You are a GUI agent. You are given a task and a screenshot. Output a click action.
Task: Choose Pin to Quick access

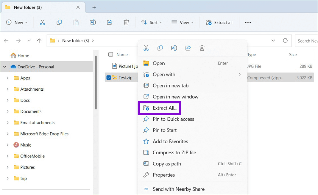tap(193, 119)
